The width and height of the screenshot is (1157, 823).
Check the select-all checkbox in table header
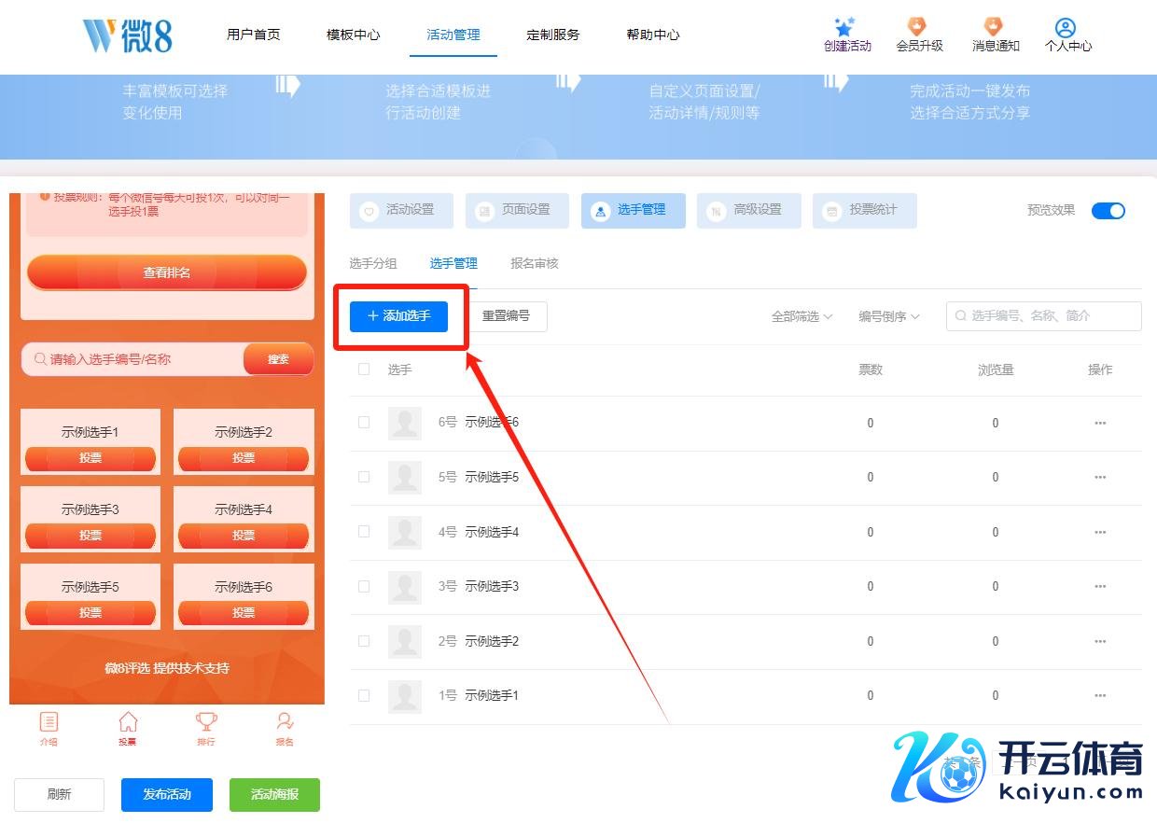364,370
